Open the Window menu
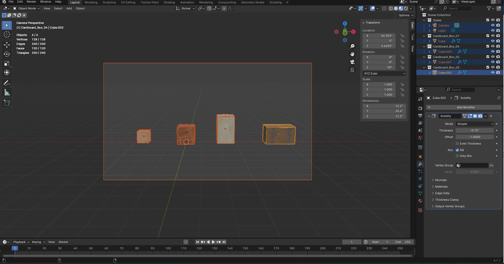Viewport: 504px width, 264px height. (45, 2)
